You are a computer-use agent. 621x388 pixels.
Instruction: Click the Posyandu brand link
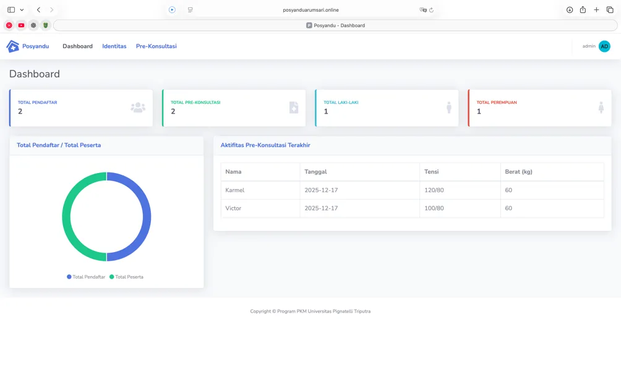pos(28,46)
